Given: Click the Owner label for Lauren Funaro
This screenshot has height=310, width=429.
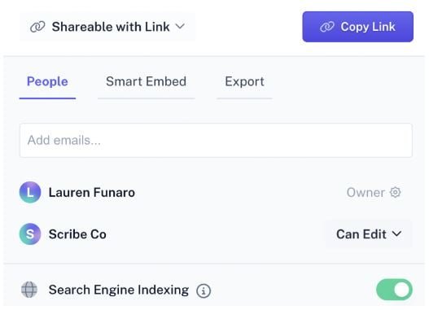Looking at the screenshot, I should [x=366, y=193].
